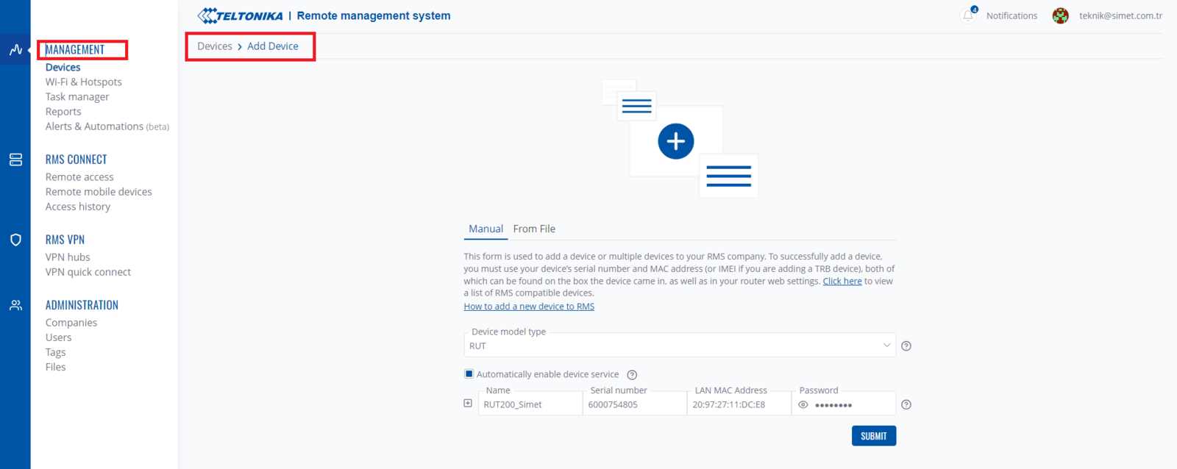The height and width of the screenshot is (469, 1177).
Task: Click help icon next to Password field
Action: [906, 405]
